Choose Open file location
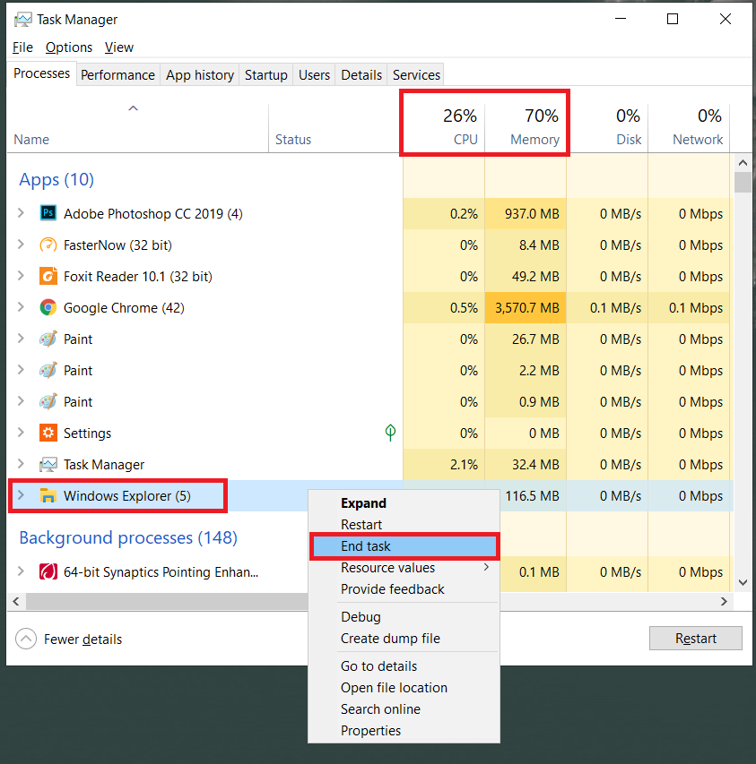This screenshot has height=764, width=756. (x=404, y=688)
